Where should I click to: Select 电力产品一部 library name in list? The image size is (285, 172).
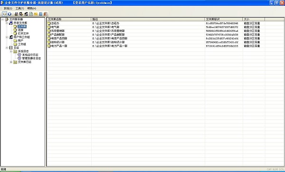click(59, 46)
